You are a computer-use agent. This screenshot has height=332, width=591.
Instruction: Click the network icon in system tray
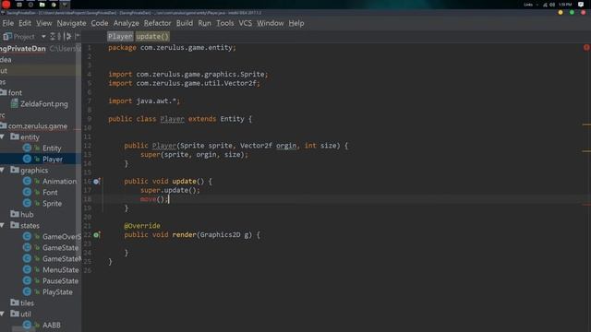(x=545, y=5)
